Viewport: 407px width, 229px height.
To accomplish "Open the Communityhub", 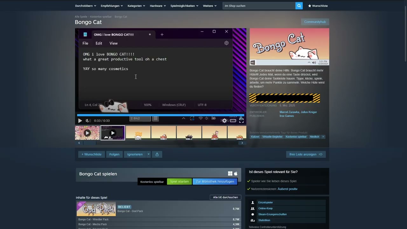I will point(315,22).
